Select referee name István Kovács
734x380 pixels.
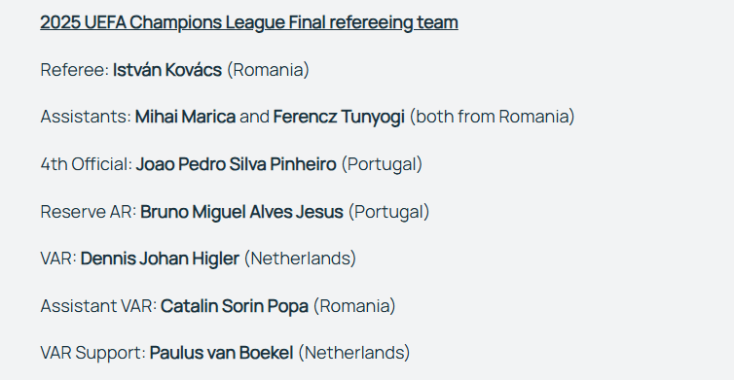coord(167,70)
